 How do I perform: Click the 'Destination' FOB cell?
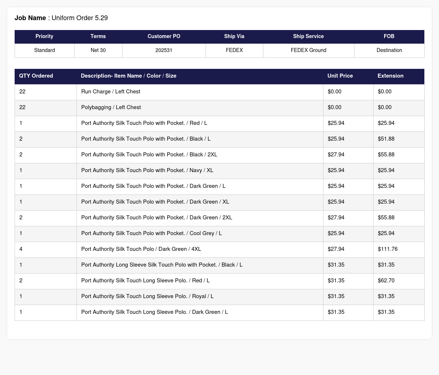pos(389,50)
